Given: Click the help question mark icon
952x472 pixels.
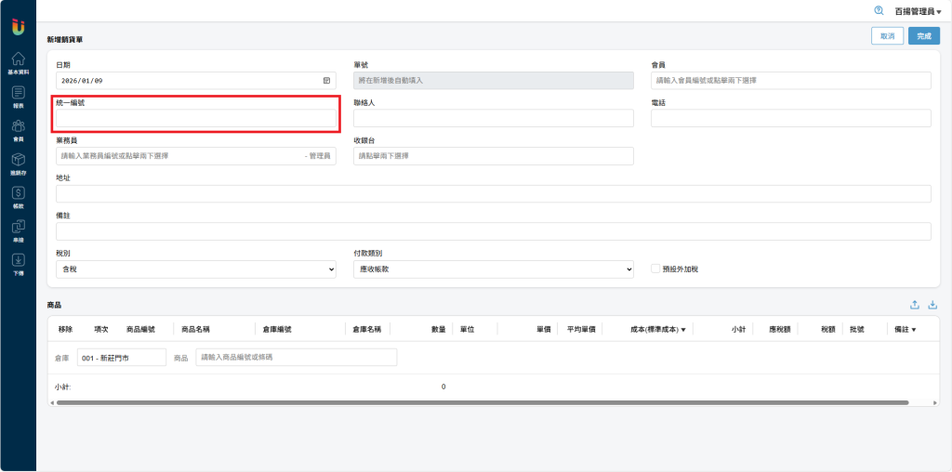Looking at the screenshot, I should point(879,10).
